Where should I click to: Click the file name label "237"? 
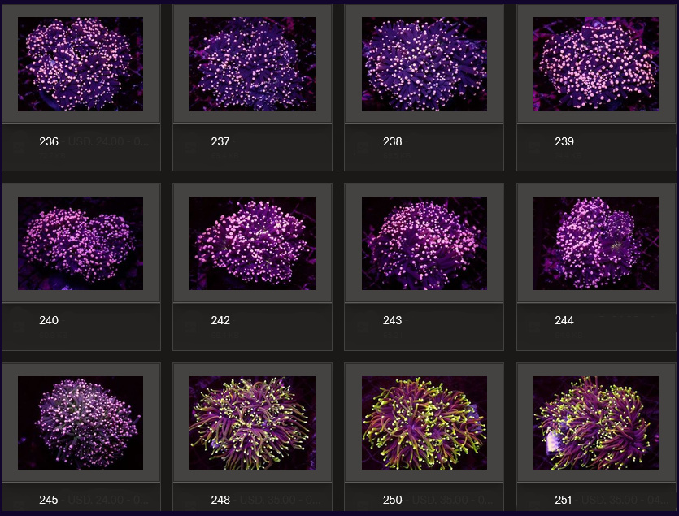point(220,141)
